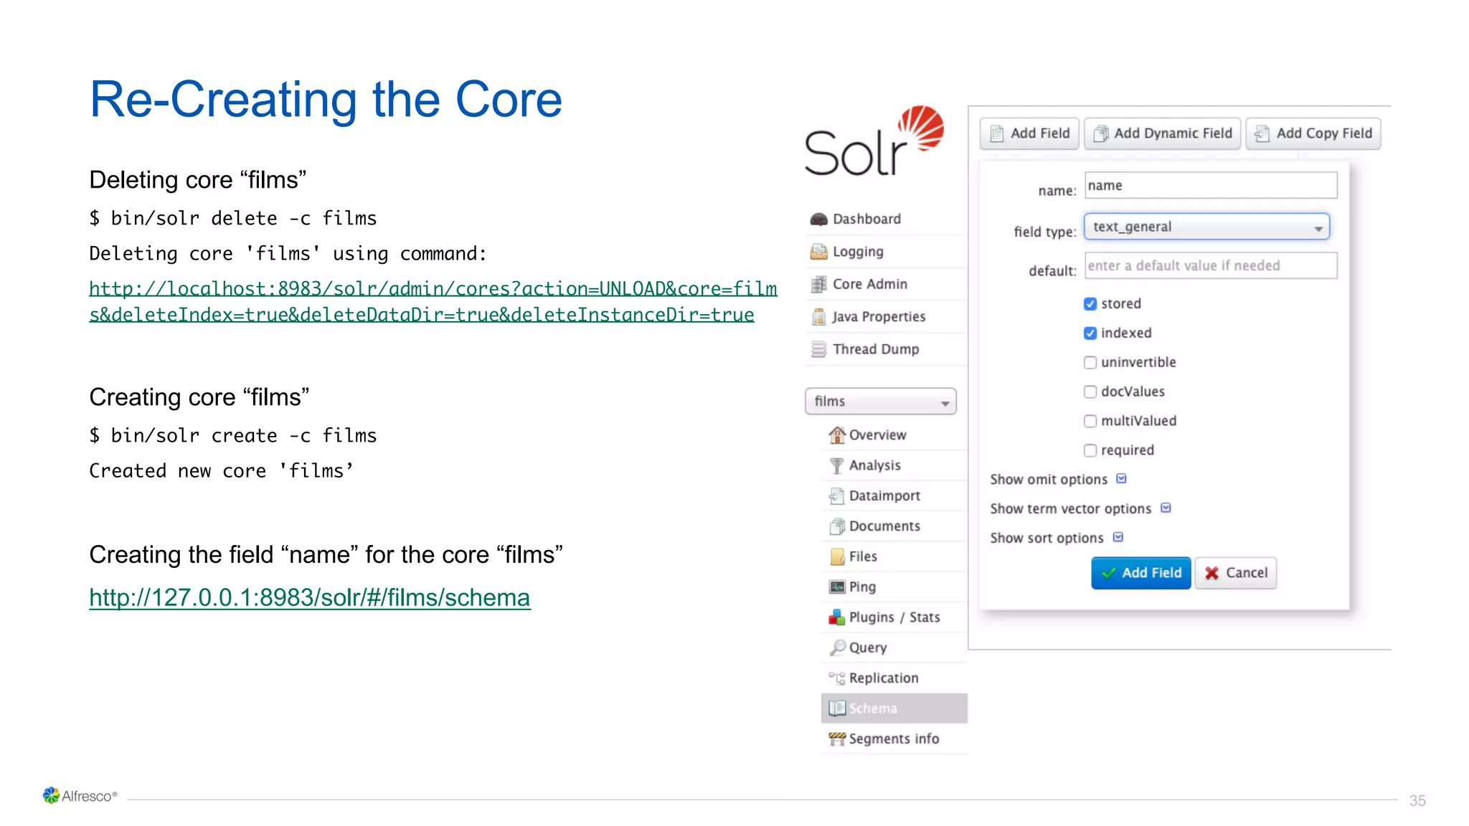Open the Files folder icon
The width and height of the screenshot is (1469, 826).
point(836,556)
